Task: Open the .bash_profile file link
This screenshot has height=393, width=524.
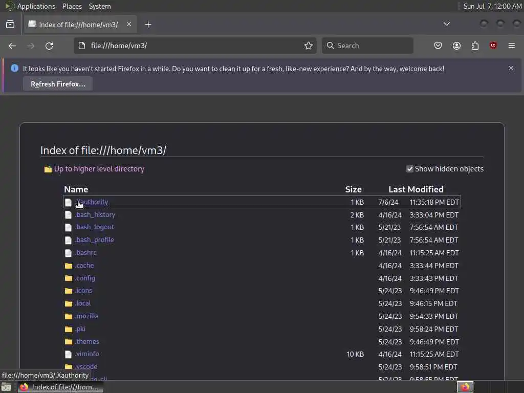Action: tap(94, 239)
